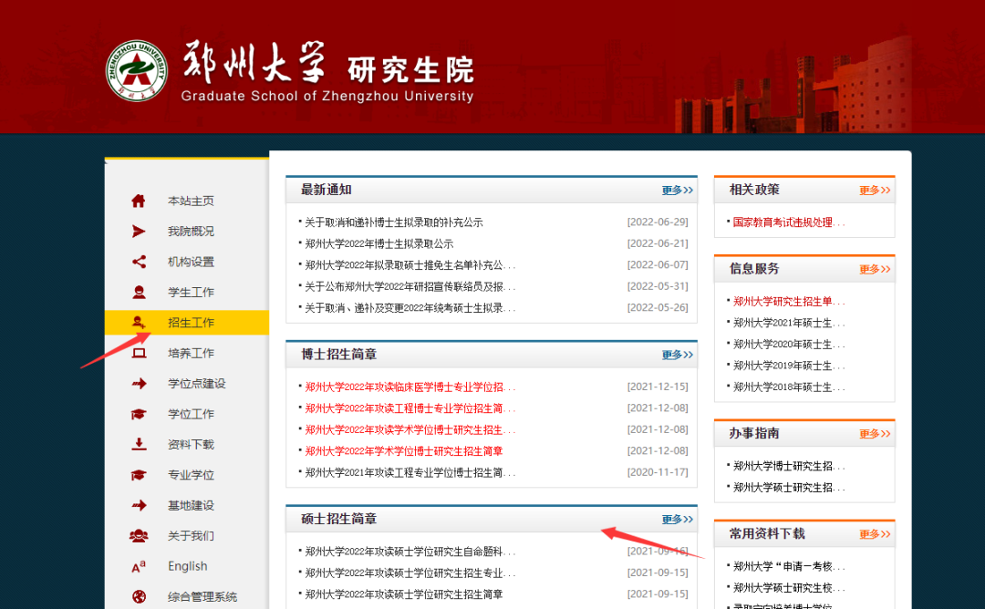
Task: Open 郑州大学2022年攻读硕士学位研究生招生专业...
Action: (410, 573)
